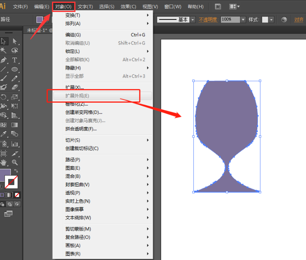Select the Zoom magnifier tool
Screen dimensions: 306x260
pos(15,163)
